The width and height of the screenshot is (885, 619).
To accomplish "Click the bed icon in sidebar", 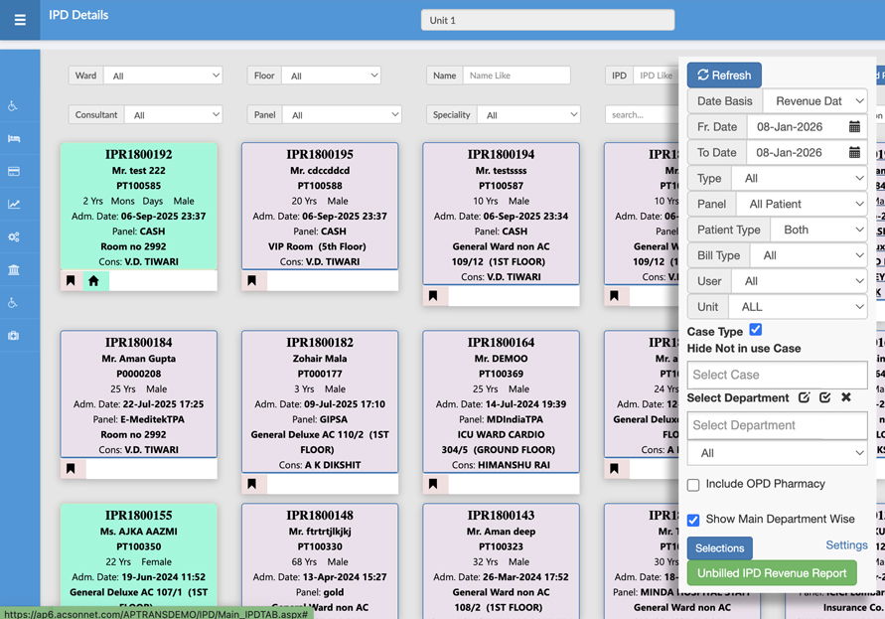I will (14, 139).
